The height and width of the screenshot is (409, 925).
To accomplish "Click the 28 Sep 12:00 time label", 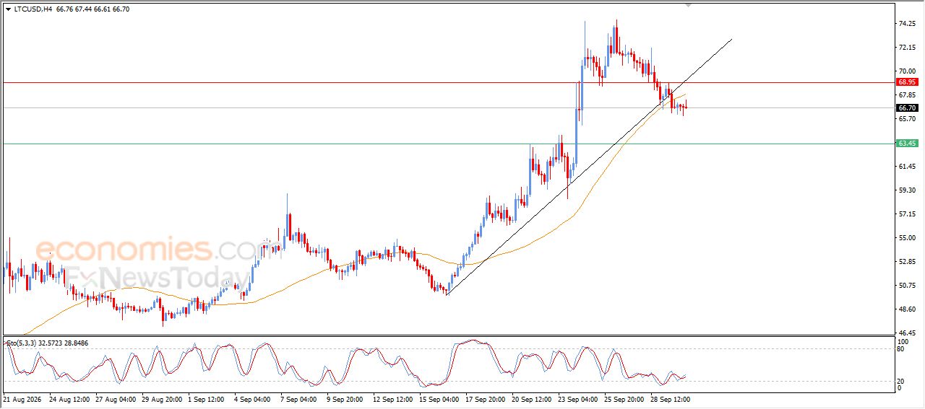I will [672, 398].
